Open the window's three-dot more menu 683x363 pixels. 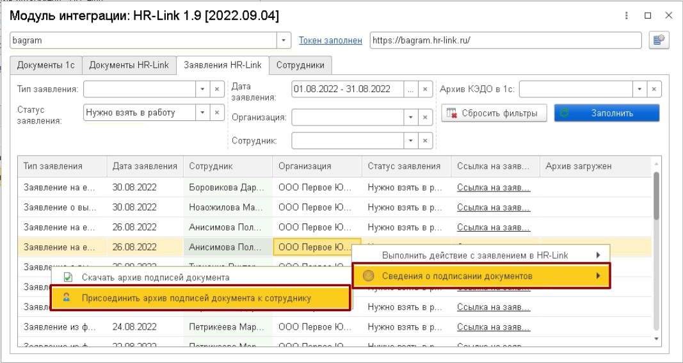(x=627, y=15)
